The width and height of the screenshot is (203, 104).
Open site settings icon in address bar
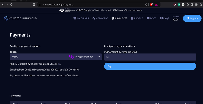coord(40,4)
